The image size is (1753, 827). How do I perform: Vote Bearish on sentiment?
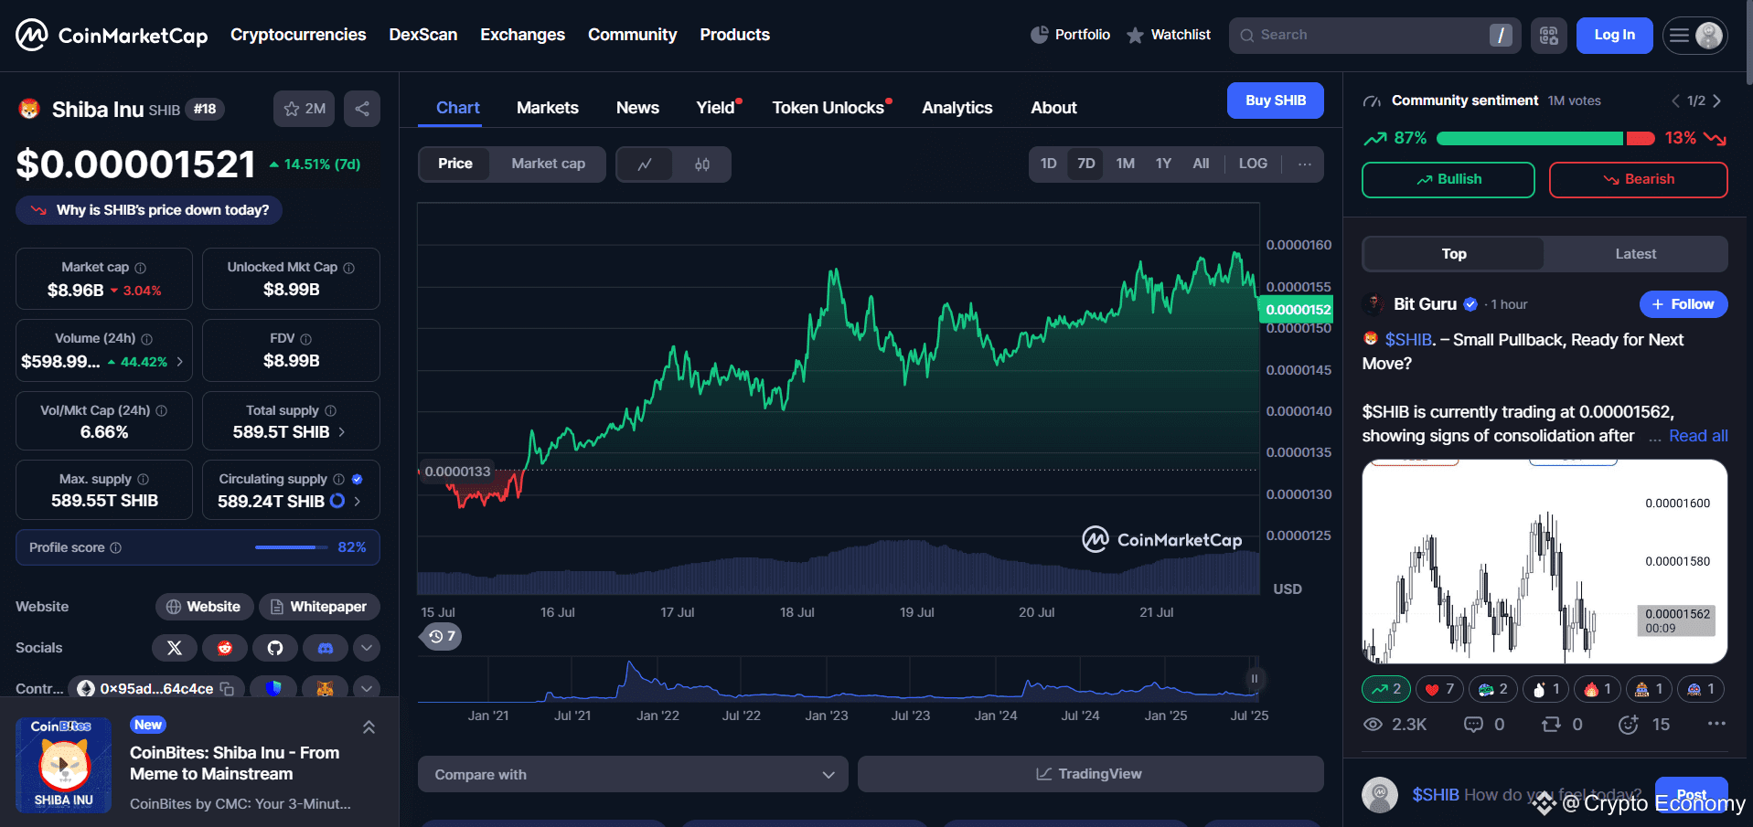(x=1638, y=180)
